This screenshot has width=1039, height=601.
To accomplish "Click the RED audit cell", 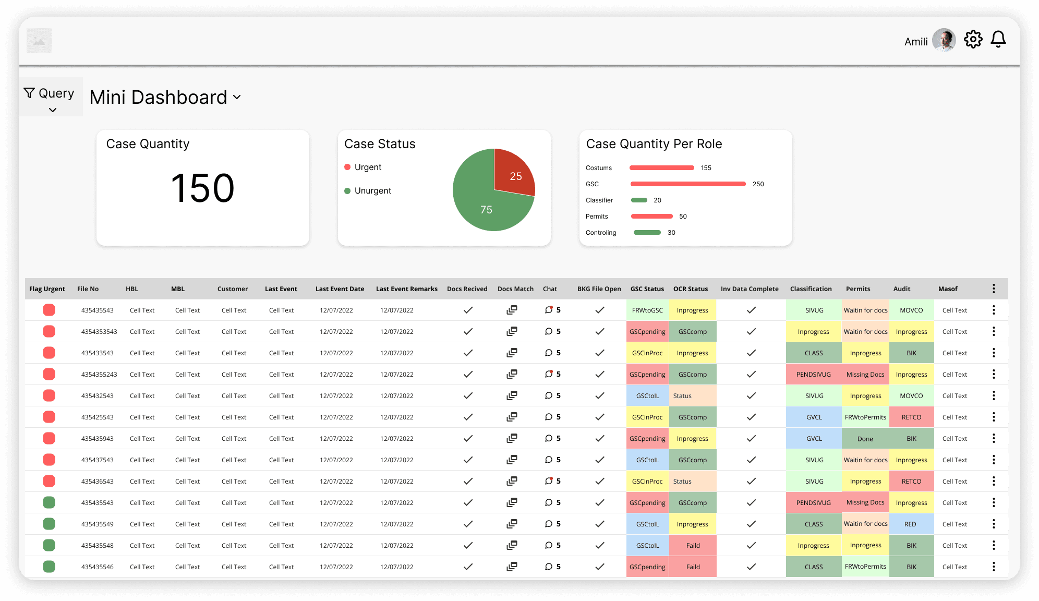I will (x=911, y=524).
